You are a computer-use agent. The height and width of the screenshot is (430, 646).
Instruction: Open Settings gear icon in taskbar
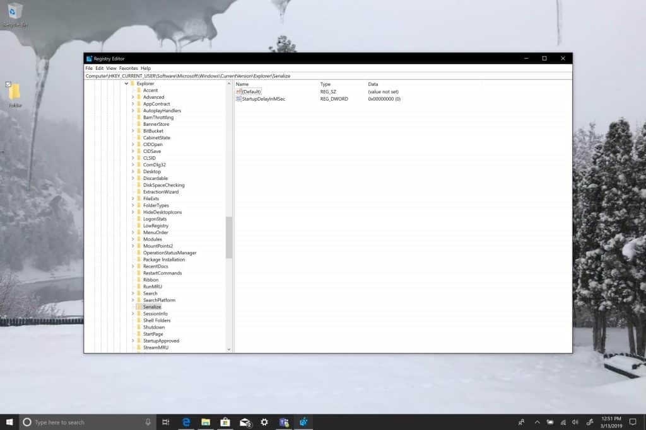pos(264,422)
